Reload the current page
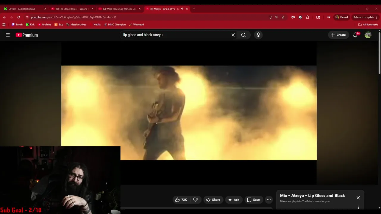The image size is (381, 214). coord(19,17)
